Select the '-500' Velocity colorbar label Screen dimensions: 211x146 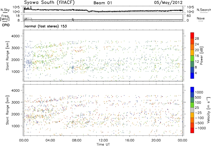[x=199, y=123]
